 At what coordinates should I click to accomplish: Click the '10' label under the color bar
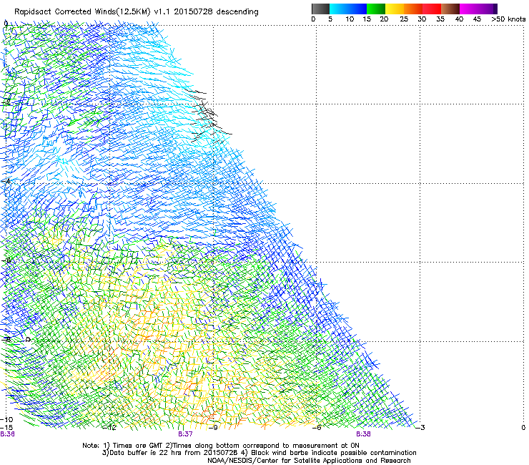(350, 19)
